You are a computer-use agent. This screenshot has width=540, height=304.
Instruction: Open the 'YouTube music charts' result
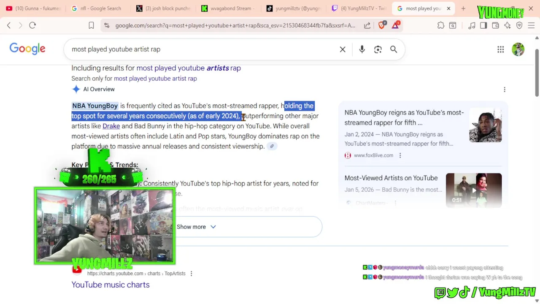pyautogui.click(x=111, y=285)
